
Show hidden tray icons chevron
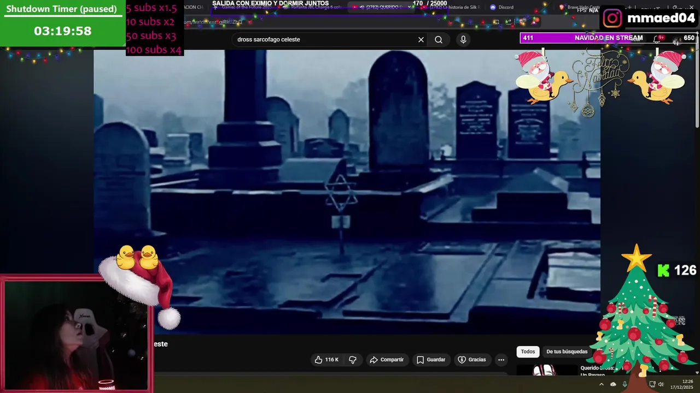[x=601, y=384]
